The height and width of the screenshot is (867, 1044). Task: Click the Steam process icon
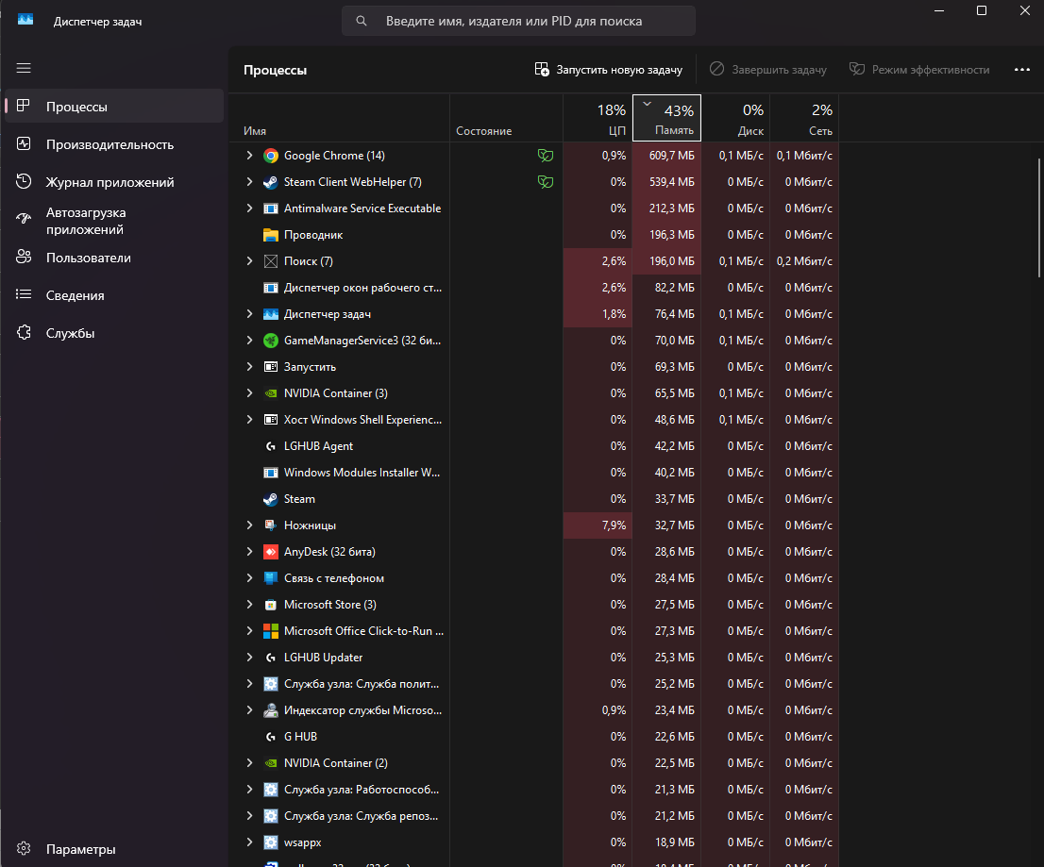[x=270, y=499]
